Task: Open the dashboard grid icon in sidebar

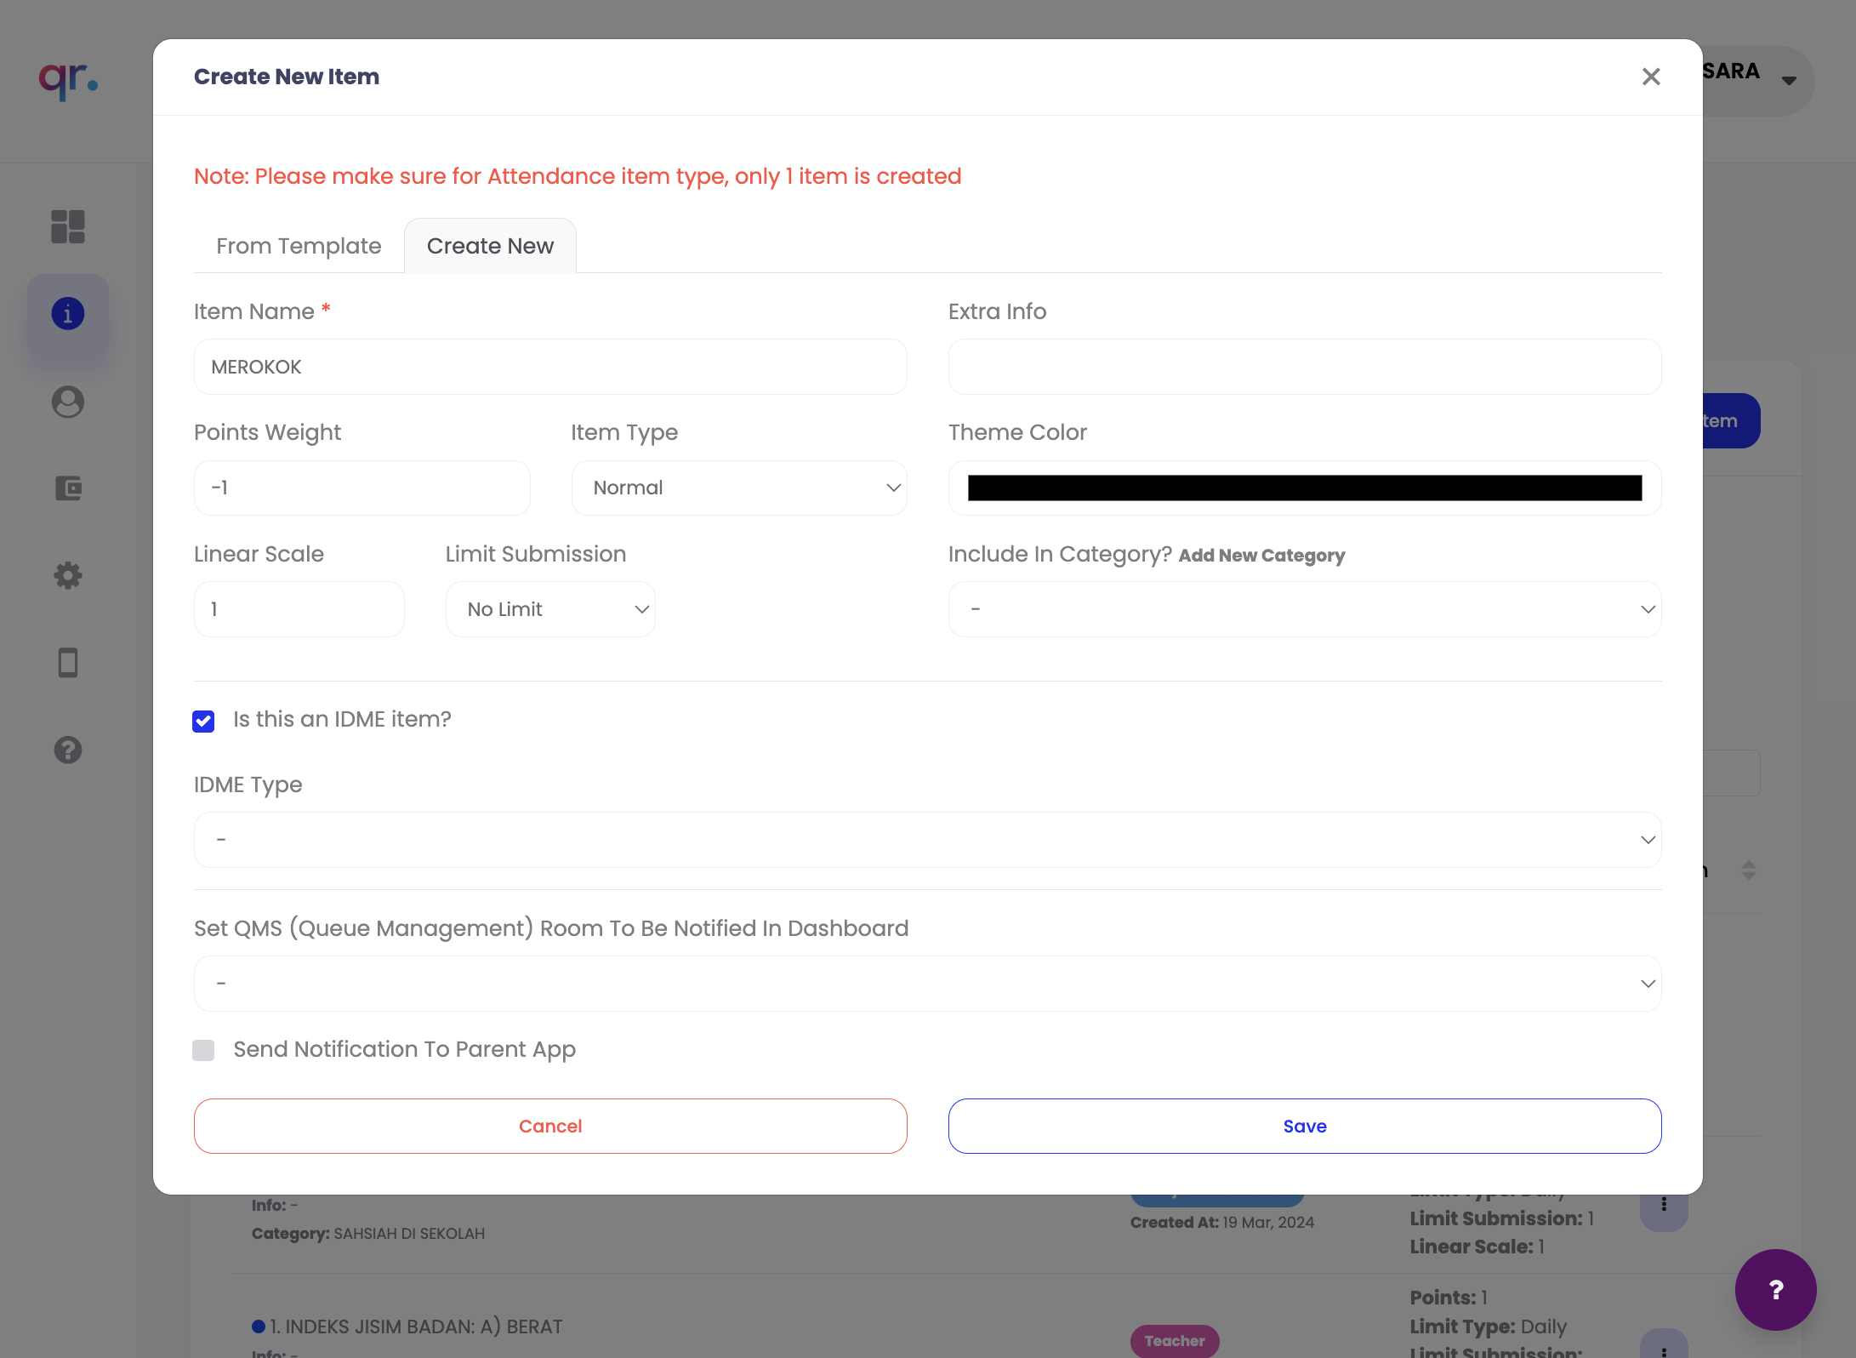Action: pyautogui.click(x=68, y=226)
